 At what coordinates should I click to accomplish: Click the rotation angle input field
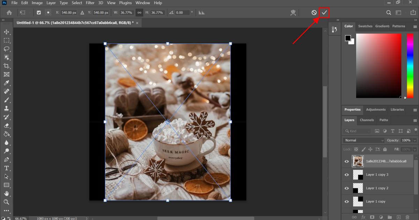coord(182,13)
